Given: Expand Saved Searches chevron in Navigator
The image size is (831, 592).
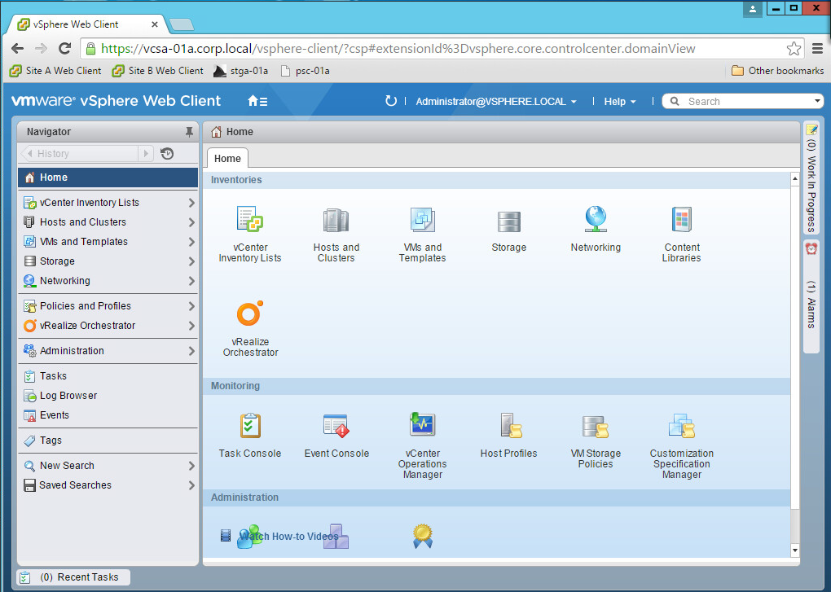Looking at the screenshot, I should pos(191,485).
